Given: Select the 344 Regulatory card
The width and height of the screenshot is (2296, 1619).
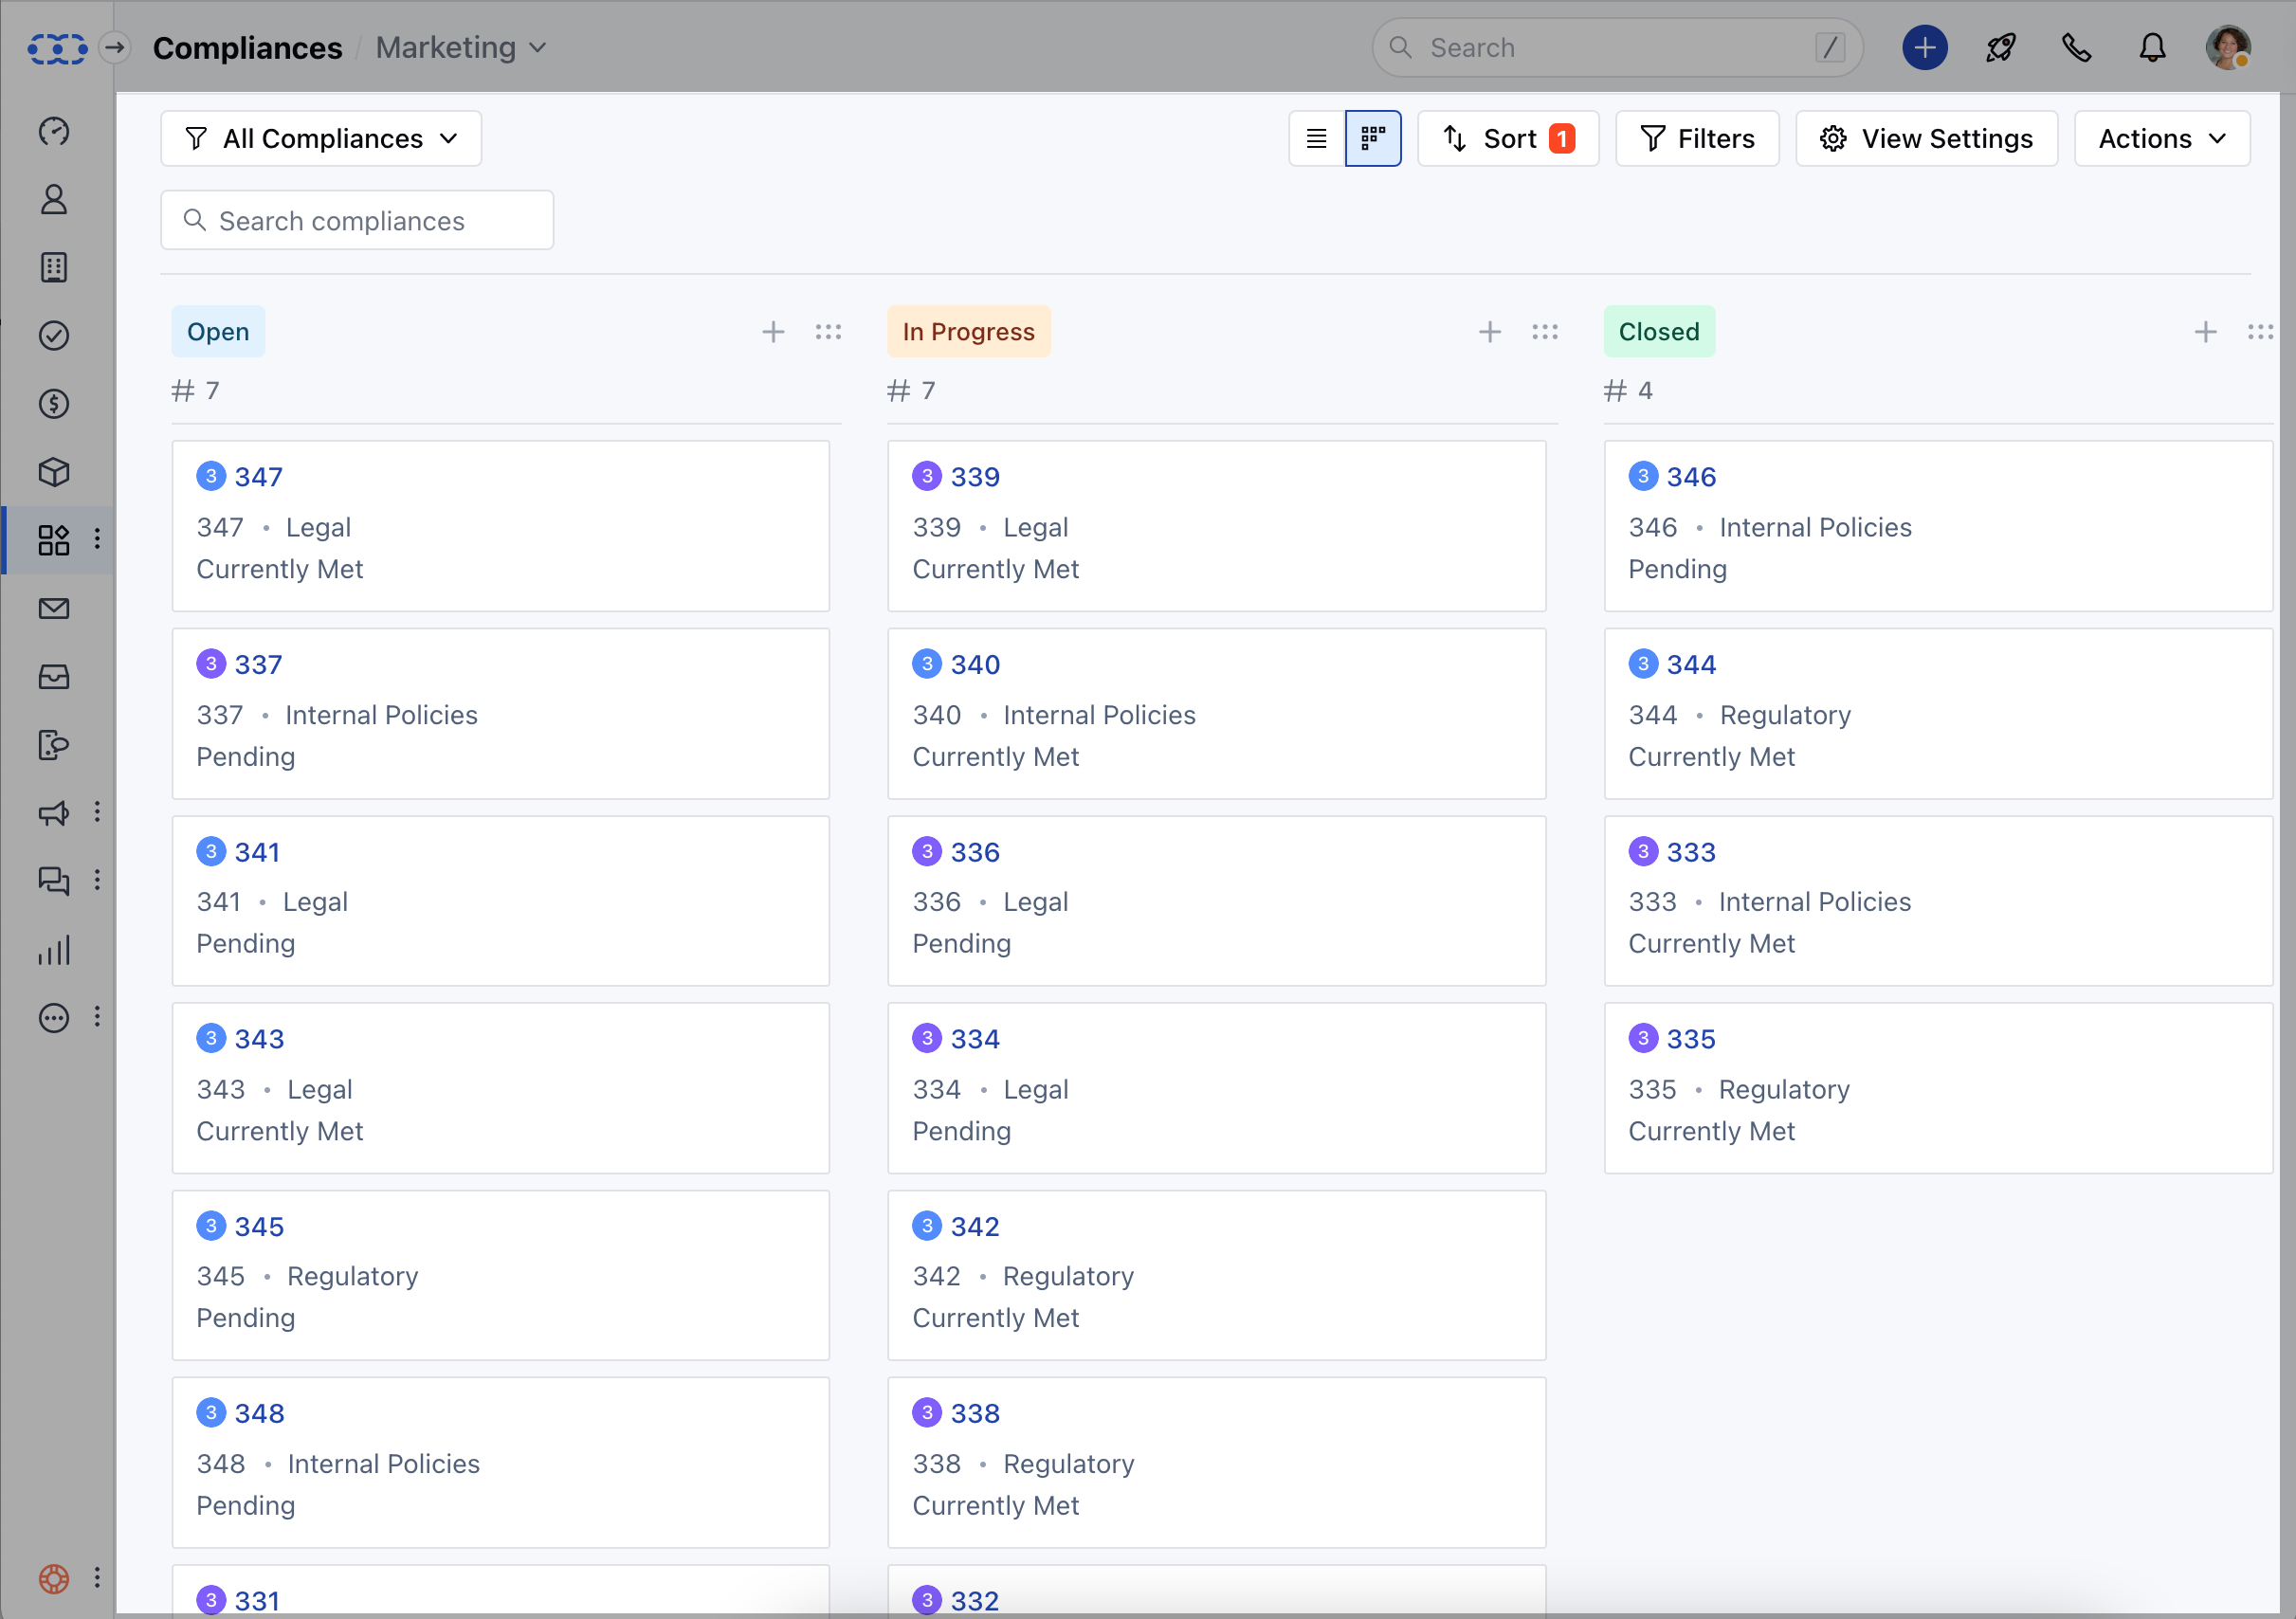Looking at the screenshot, I should [1938, 714].
